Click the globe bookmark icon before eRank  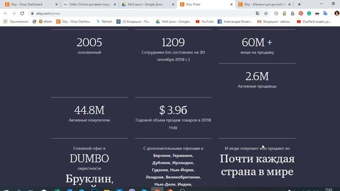(34, 21)
